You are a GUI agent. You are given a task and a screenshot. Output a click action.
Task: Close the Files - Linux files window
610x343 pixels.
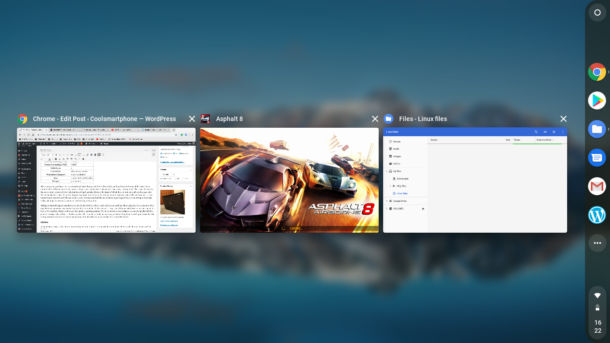(x=564, y=119)
